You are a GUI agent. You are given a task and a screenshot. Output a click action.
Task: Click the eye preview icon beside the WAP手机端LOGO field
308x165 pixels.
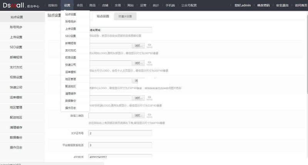[x=149, y=98]
